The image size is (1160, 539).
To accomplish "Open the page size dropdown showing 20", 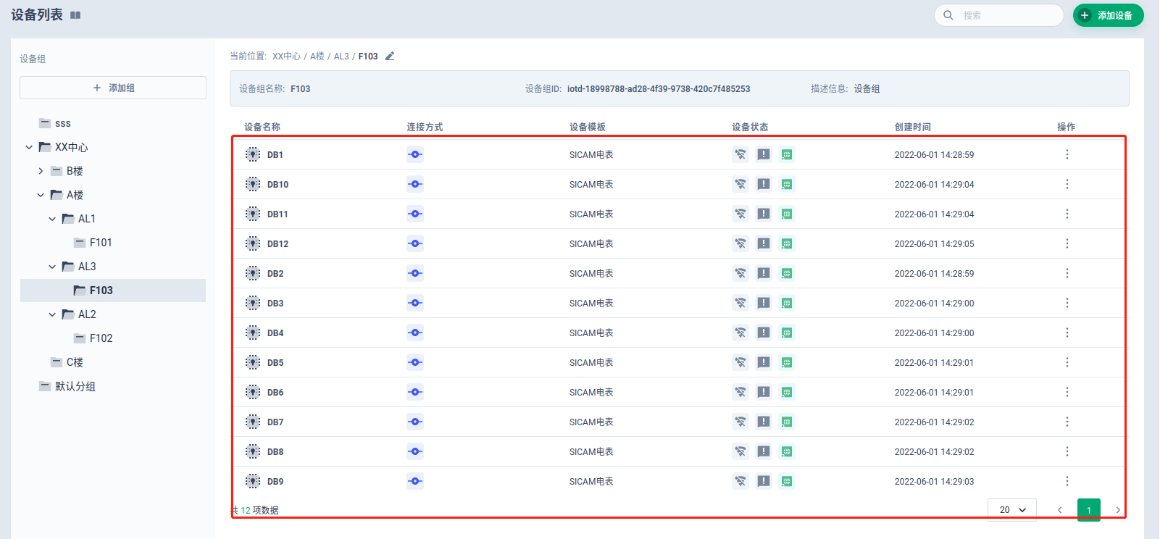I will click(x=1011, y=510).
